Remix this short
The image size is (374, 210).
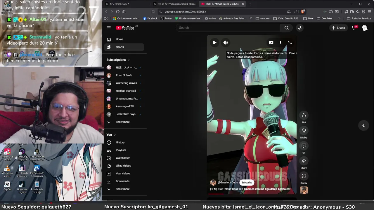[304, 176]
